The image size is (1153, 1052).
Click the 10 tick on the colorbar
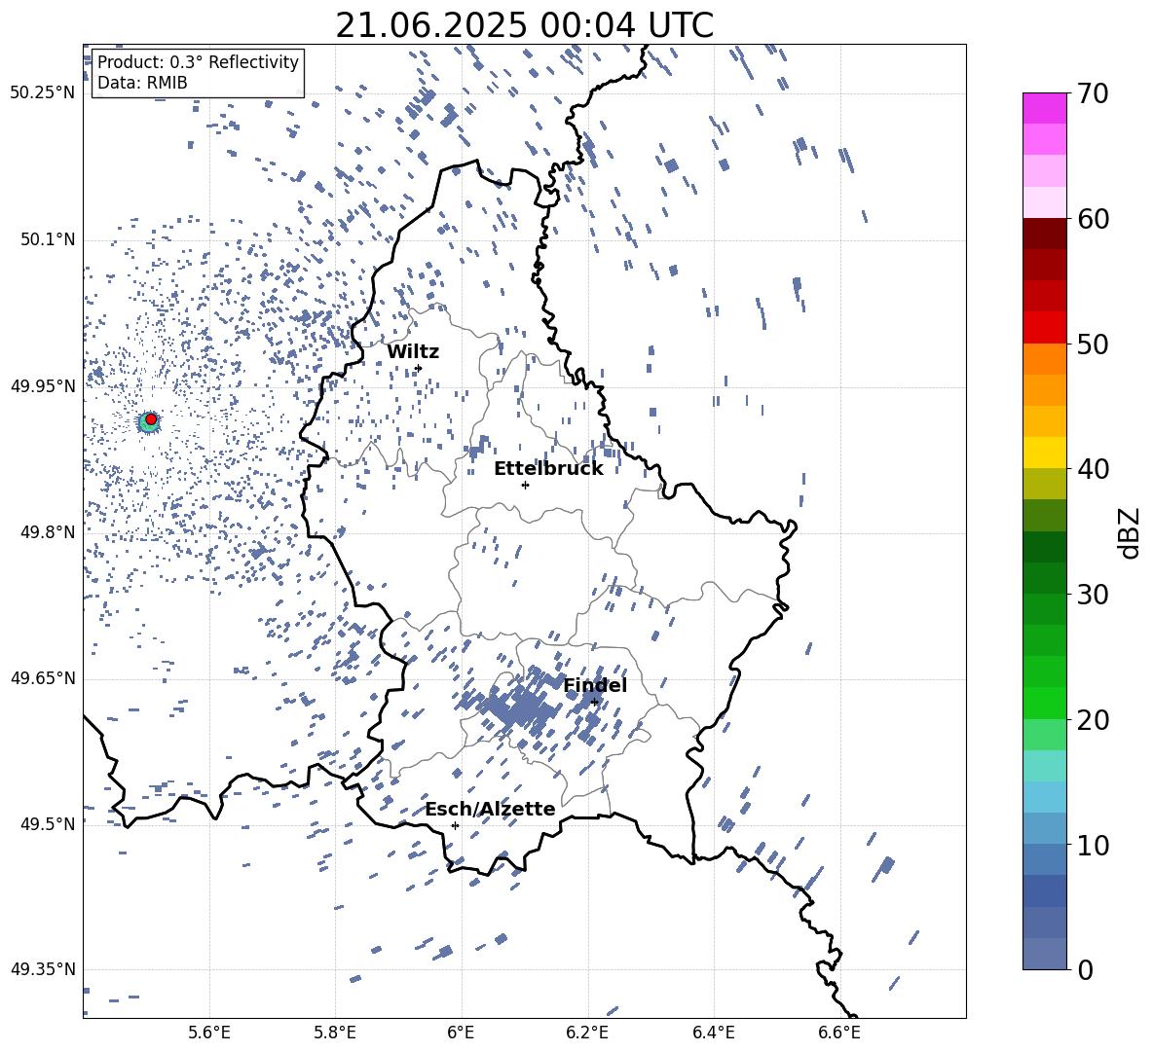coord(1093,845)
